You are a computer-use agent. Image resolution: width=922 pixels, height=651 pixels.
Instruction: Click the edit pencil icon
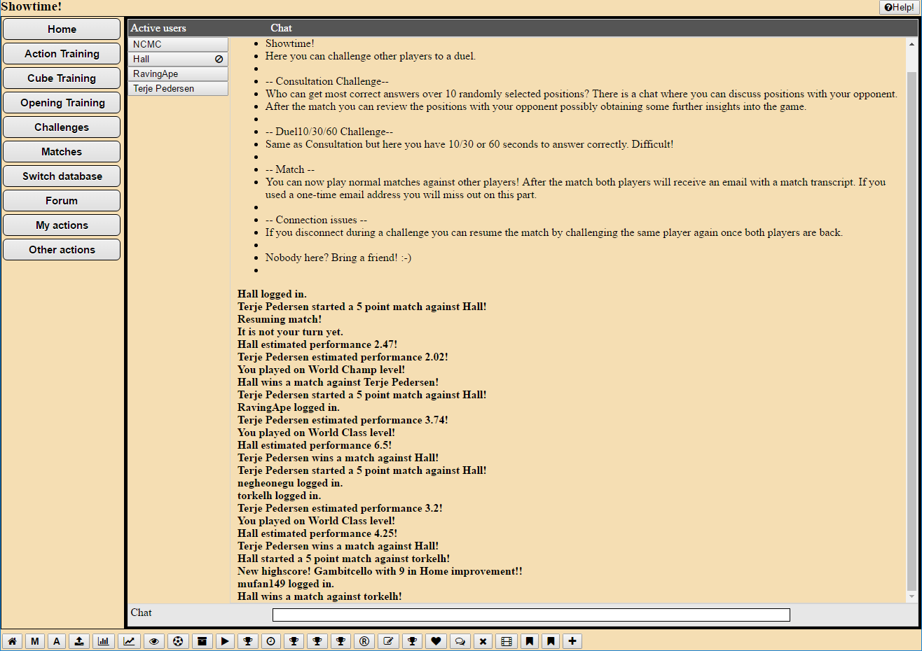tap(389, 641)
